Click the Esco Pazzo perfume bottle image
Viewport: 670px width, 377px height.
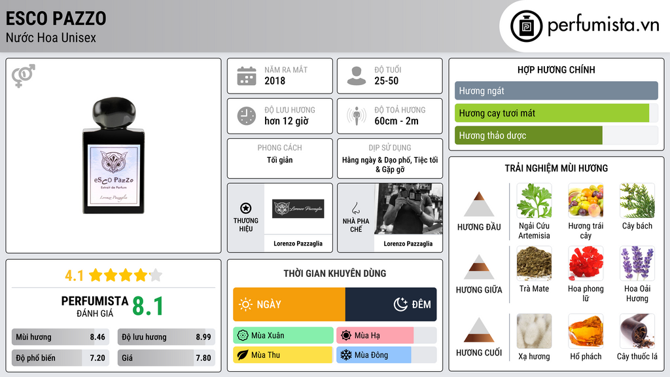pyautogui.click(x=114, y=156)
